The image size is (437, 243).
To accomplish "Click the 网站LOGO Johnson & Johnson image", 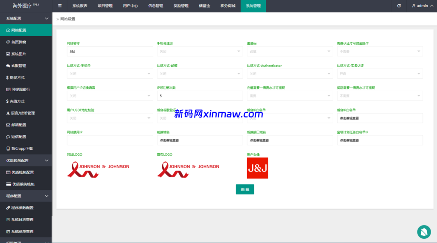I will tap(98, 170).
